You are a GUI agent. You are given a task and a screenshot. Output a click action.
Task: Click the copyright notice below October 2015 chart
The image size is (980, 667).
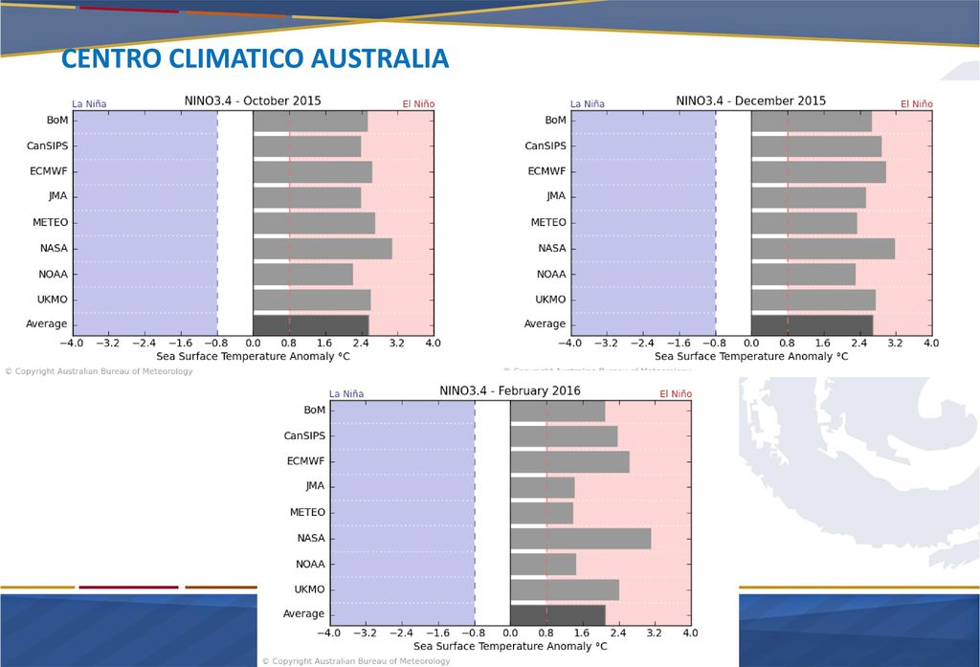click(x=100, y=371)
